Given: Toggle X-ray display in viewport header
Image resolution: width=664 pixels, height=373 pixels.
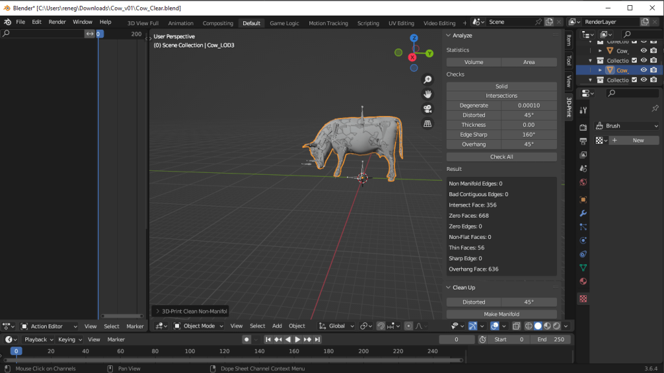Looking at the screenshot, I should pos(516,326).
